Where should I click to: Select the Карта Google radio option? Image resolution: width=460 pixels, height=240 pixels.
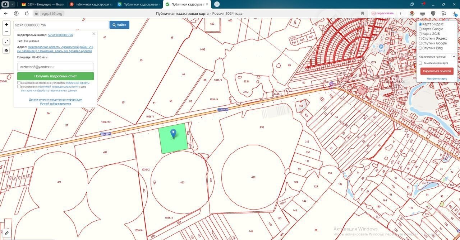pos(420,29)
